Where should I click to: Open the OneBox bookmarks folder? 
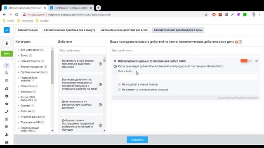tap(42, 21)
